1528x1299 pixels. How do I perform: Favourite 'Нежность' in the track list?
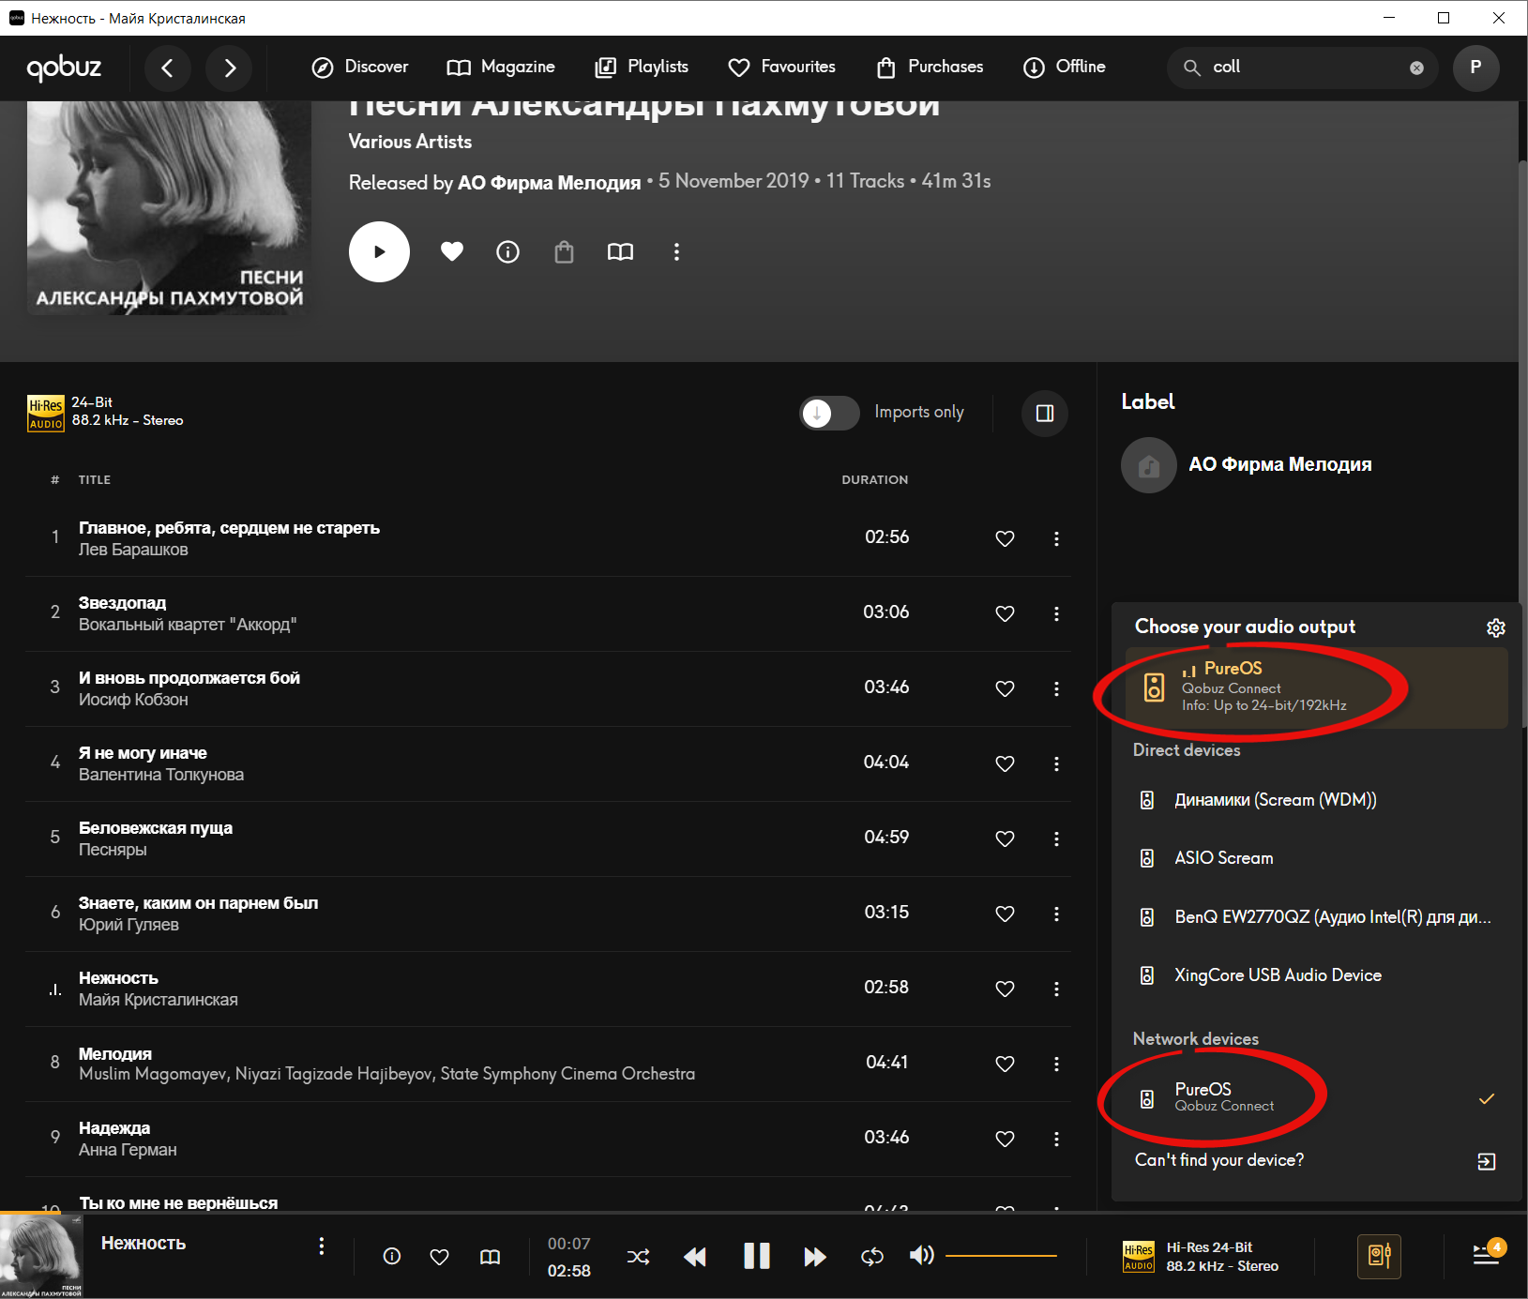tap(1005, 989)
